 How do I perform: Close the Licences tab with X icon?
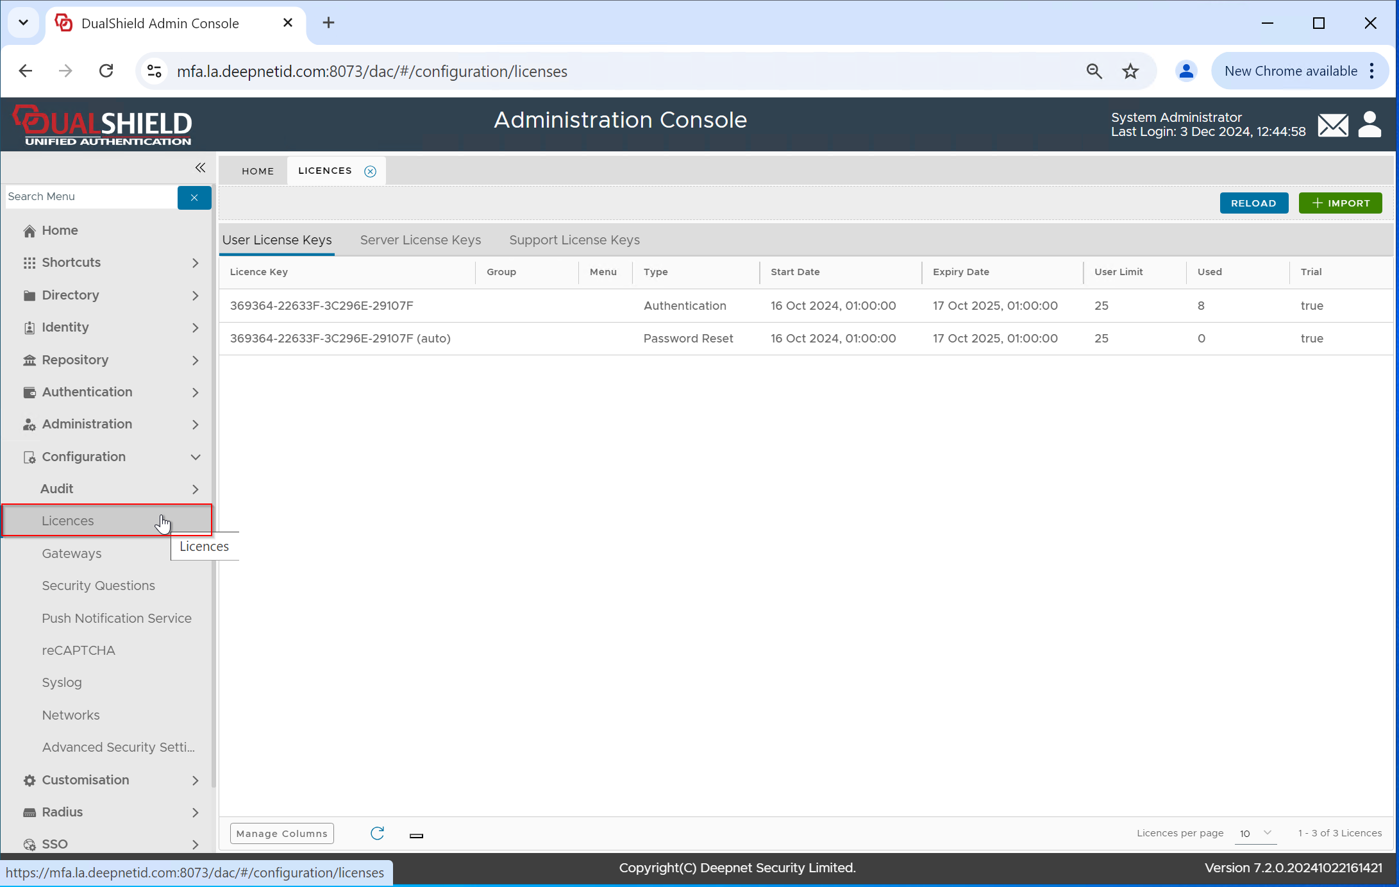(x=370, y=171)
